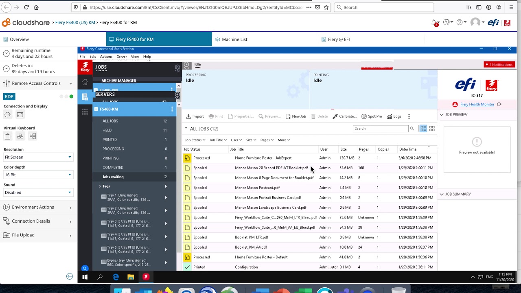Open the Resolution Fit Screen dropdown
The height and width of the screenshot is (293, 521).
click(x=38, y=157)
